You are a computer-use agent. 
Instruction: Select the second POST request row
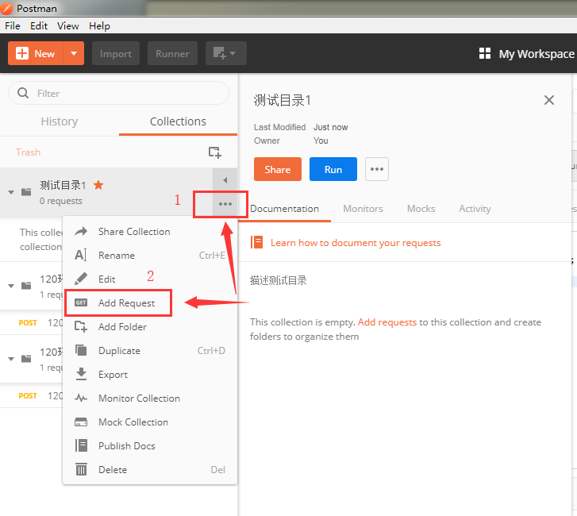[32, 395]
